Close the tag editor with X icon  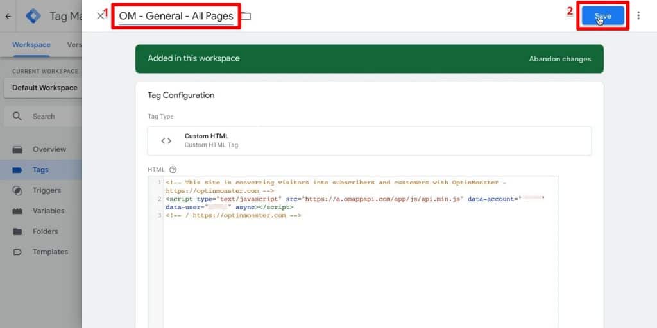tap(99, 16)
